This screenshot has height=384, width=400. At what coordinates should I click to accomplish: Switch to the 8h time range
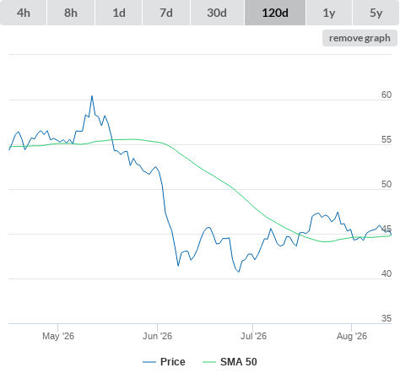point(71,13)
